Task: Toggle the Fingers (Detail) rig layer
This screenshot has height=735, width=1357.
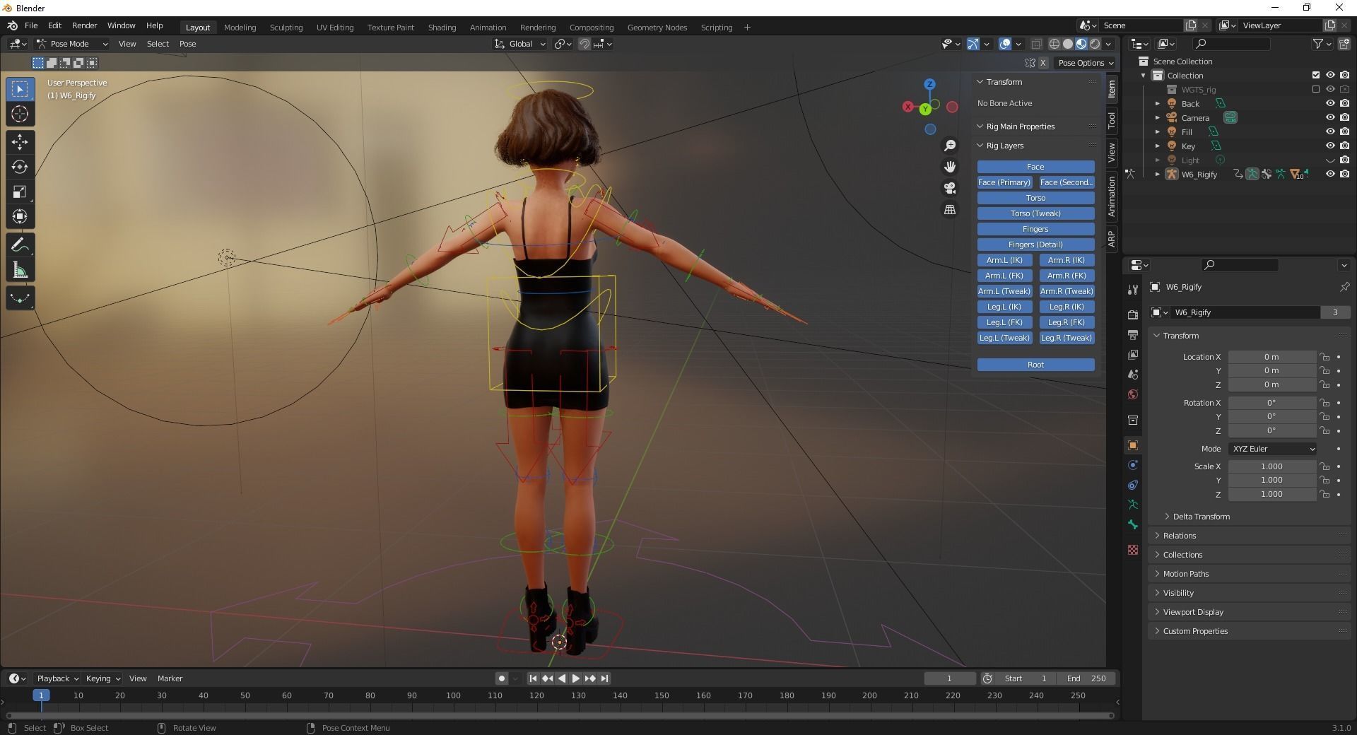Action: (x=1035, y=245)
